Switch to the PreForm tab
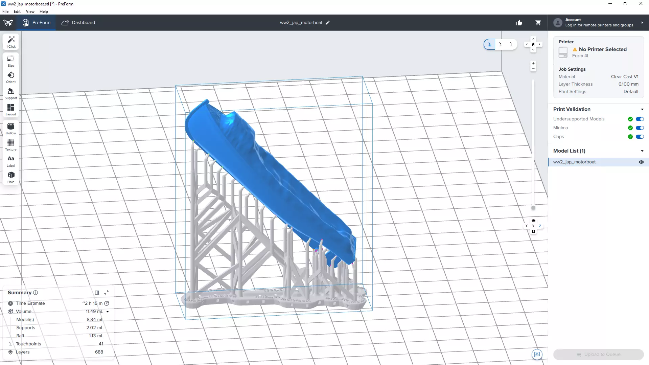This screenshot has height=365, width=649. 37,23
